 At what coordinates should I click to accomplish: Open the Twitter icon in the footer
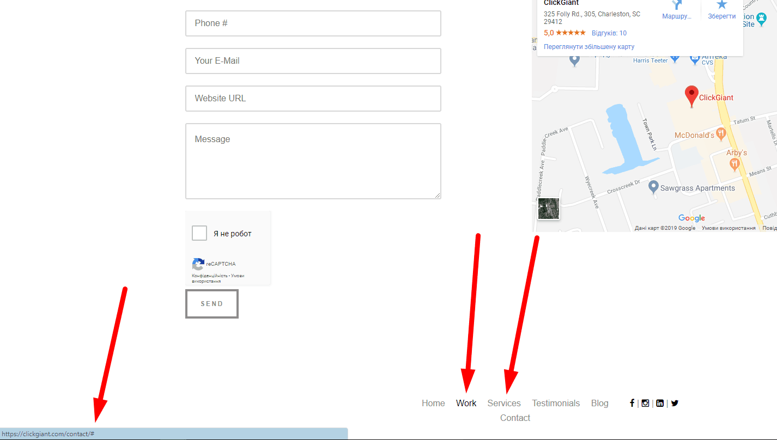(675, 403)
